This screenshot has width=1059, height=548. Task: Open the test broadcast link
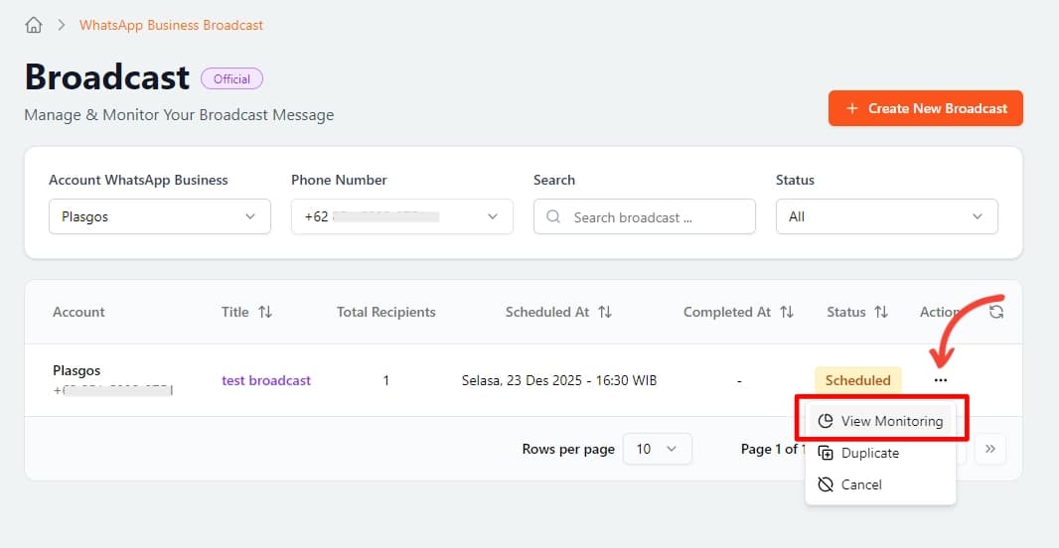[x=266, y=380]
